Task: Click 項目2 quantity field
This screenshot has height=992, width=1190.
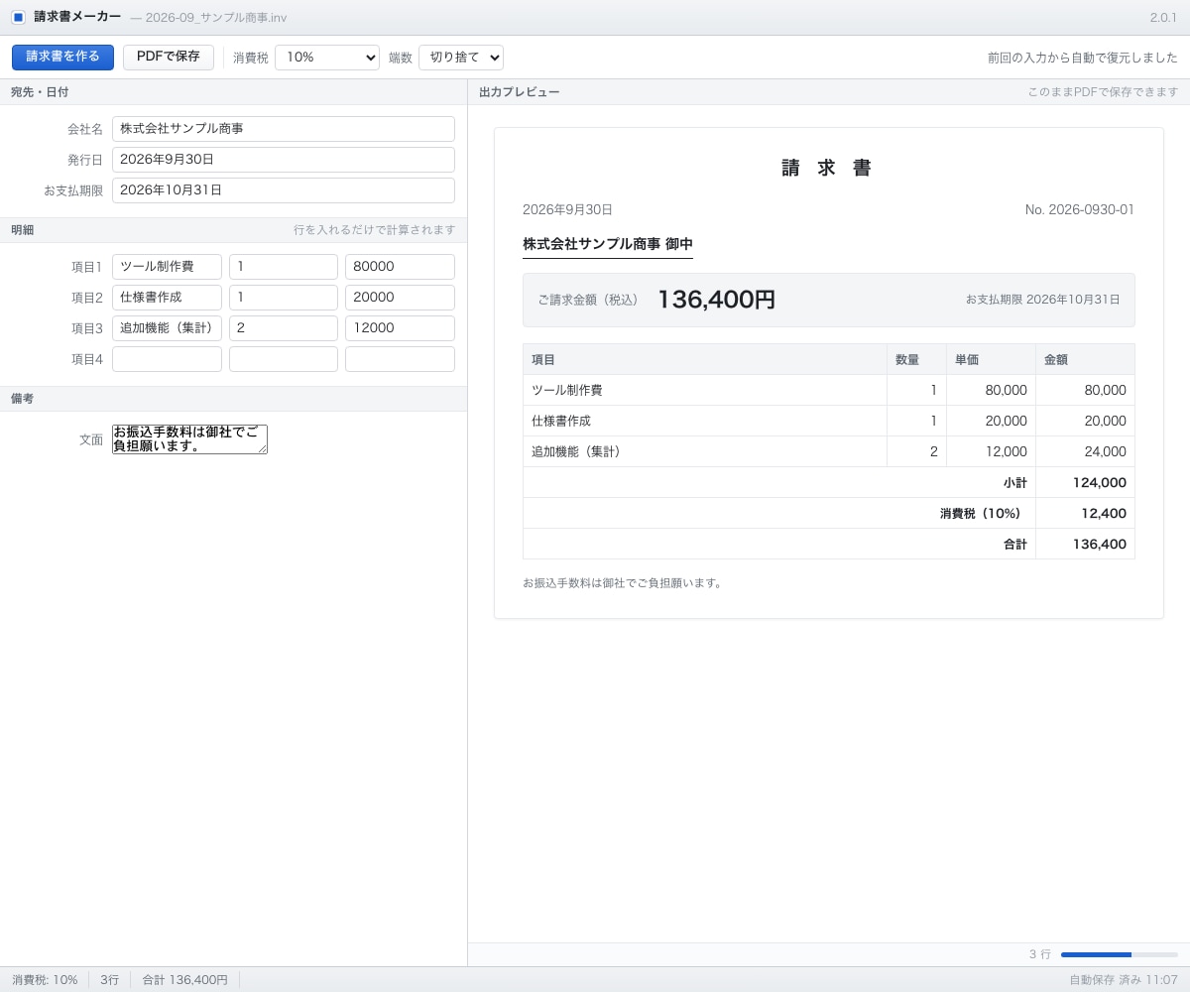Action: click(284, 298)
